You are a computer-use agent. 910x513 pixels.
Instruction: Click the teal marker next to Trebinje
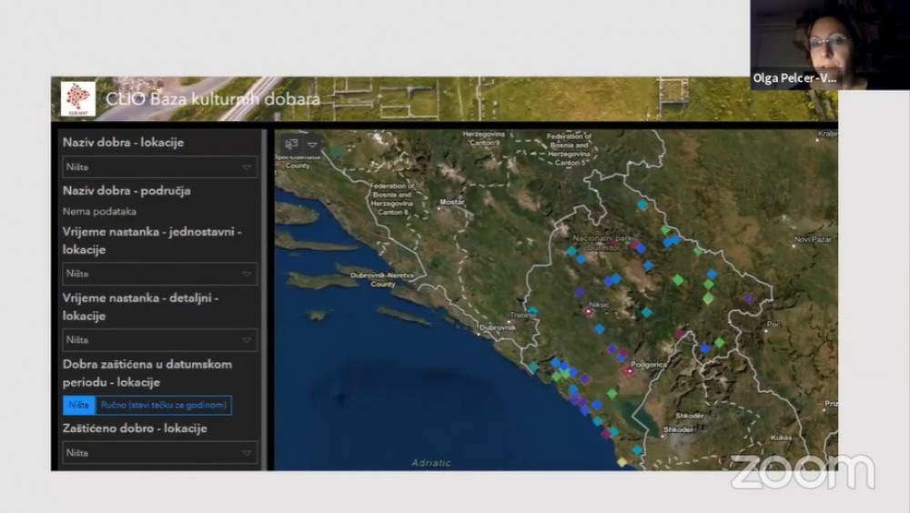(533, 311)
